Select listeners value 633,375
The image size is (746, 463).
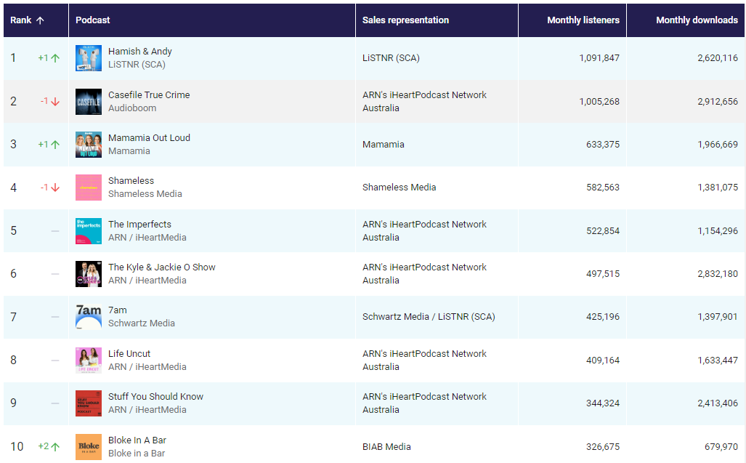coord(603,145)
